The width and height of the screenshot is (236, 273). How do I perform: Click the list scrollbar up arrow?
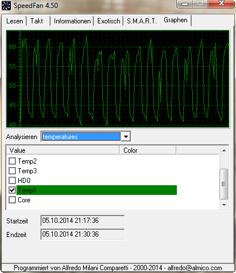pos(224,150)
